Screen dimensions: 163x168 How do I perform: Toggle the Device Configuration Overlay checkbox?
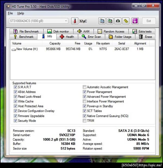point(15,111)
